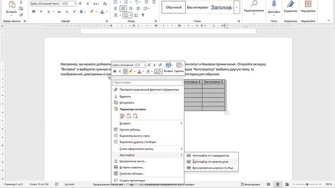Viewport: 335px width, 188px height.
Task: Expand the styles gallery arrow
Action: (x=237, y=7)
